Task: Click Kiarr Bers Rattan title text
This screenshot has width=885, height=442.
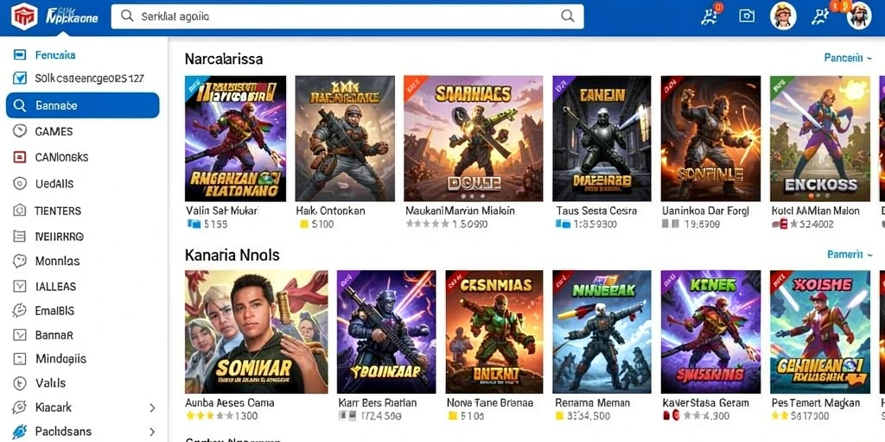Action: (x=377, y=403)
